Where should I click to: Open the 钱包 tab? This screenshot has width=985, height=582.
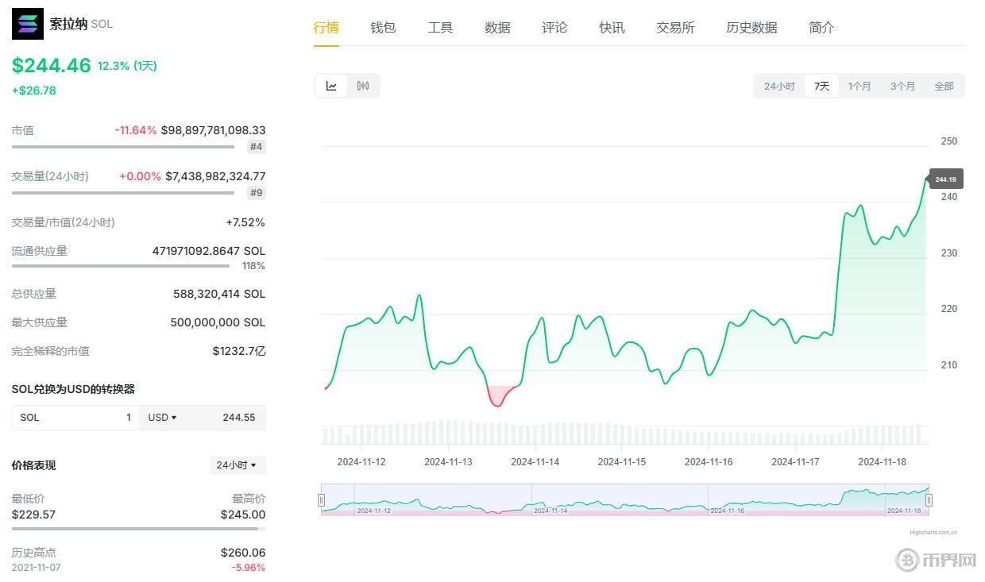click(x=383, y=28)
